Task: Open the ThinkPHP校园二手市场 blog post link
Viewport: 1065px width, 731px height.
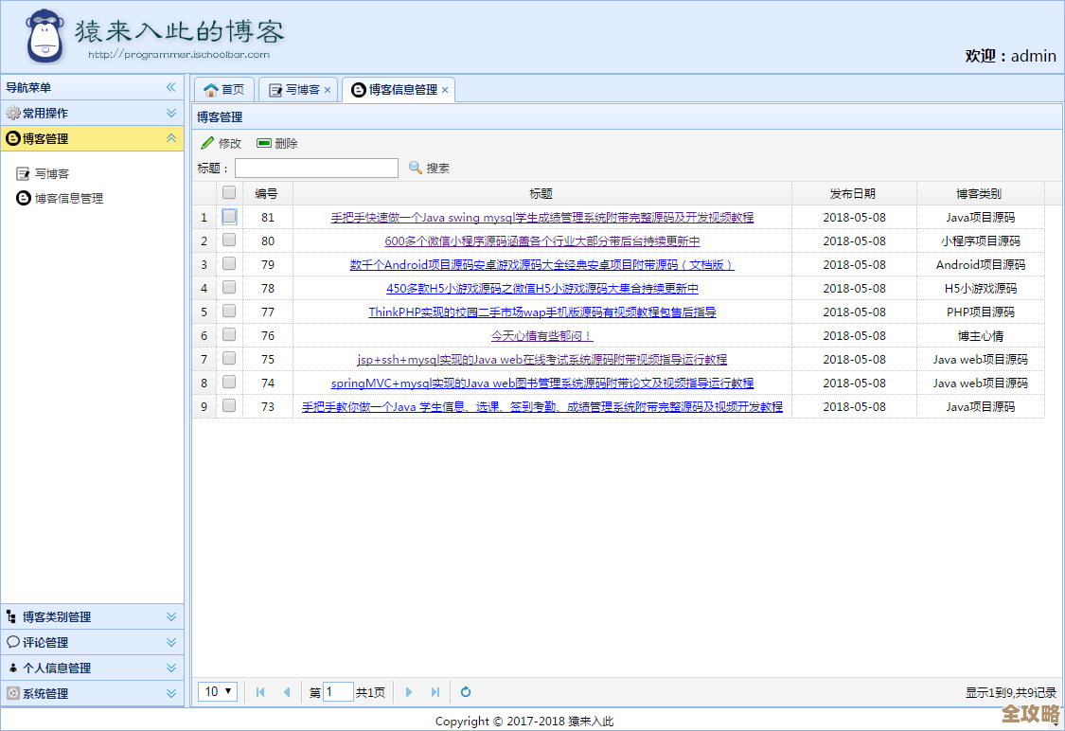Action: coord(542,312)
